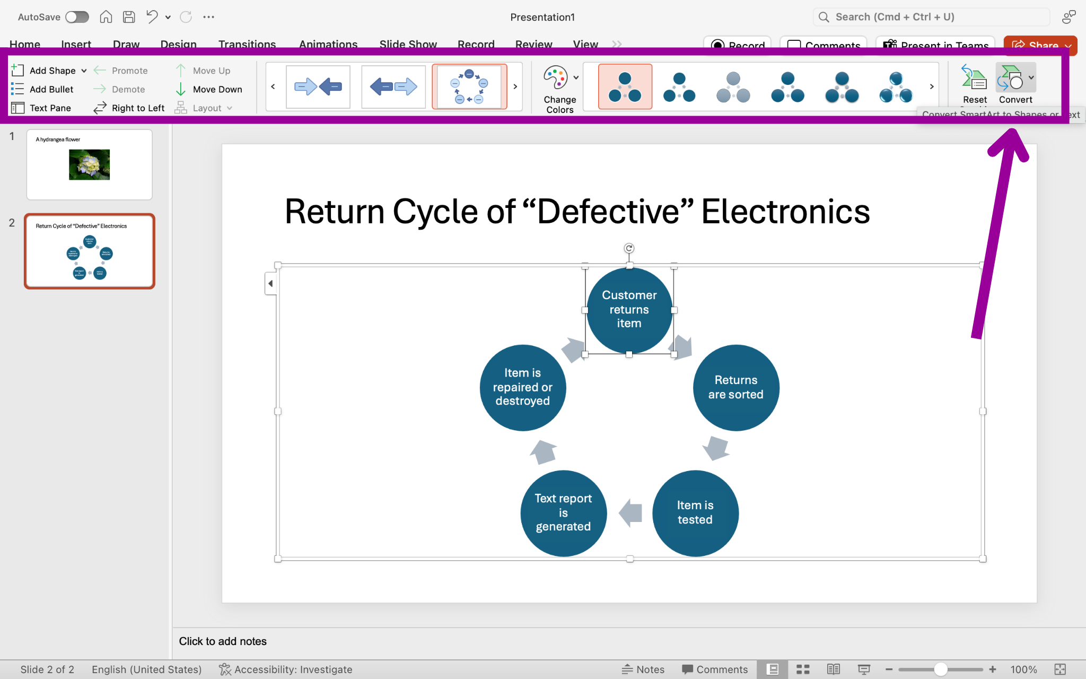
Task: Open the Slide Show ribbon tab
Action: [x=408, y=45]
